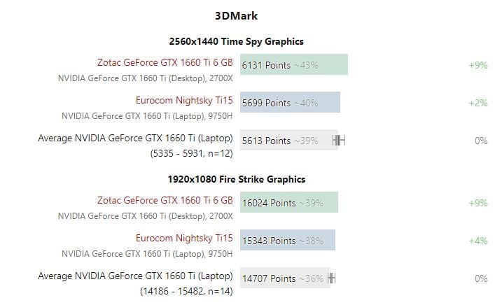Open the Zotac GeForce GTX 1660 Ti link under Time Spy
Image resolution: width=502 pixels, height=305 pixels.
[165, 62]
